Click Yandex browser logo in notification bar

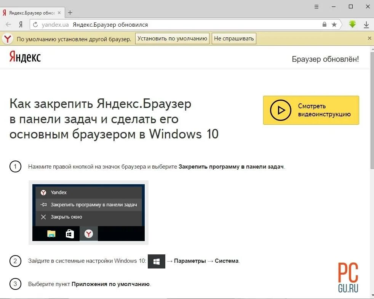[7, 39]
